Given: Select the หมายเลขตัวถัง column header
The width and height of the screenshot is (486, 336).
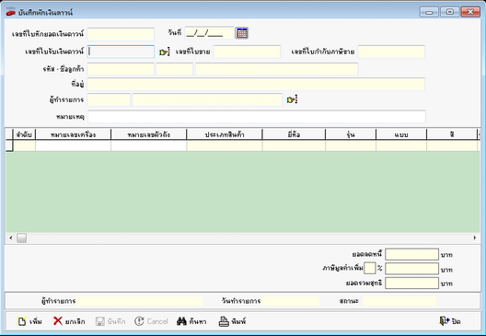Looking at the screenshot, I should coord(149,134).
